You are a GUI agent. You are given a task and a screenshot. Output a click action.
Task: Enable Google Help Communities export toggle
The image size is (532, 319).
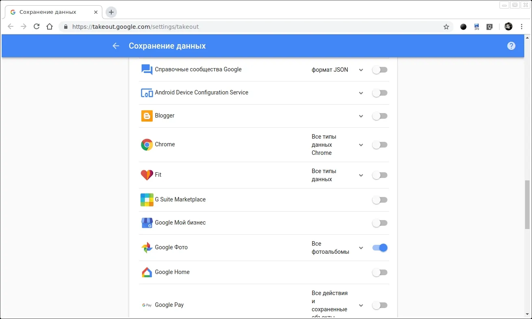click(x=380, y=70)
